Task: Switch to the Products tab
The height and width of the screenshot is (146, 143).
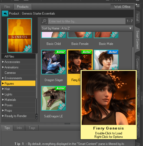Action: [x=23, y=7]
